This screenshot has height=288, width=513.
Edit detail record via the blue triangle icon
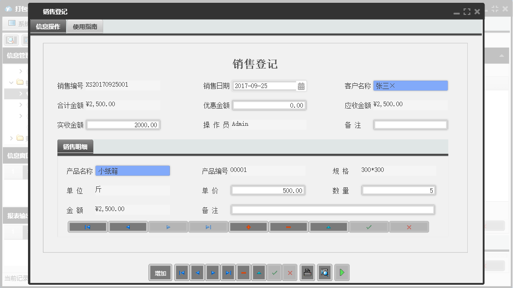[x=329, y=226]
